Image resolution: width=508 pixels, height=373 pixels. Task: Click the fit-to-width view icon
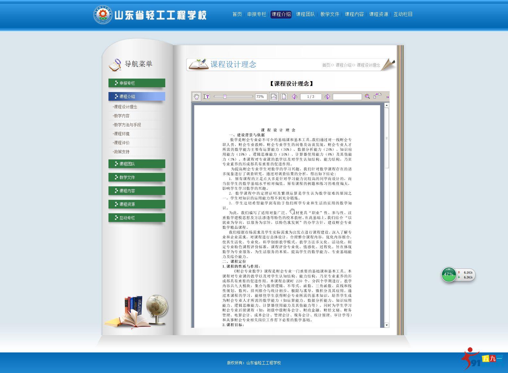coord(274,97)
